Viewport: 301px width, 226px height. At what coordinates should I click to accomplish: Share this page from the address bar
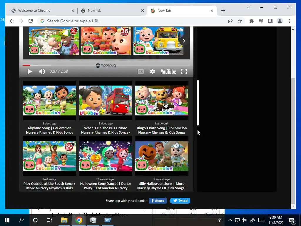pyautogui.click(x=230, y=21)
